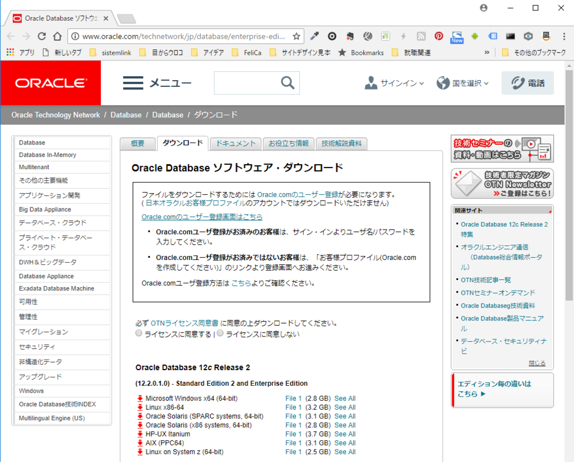Open the その他のブックマーク folder
The height and width of the screenshot is (462, 574).
534,52
